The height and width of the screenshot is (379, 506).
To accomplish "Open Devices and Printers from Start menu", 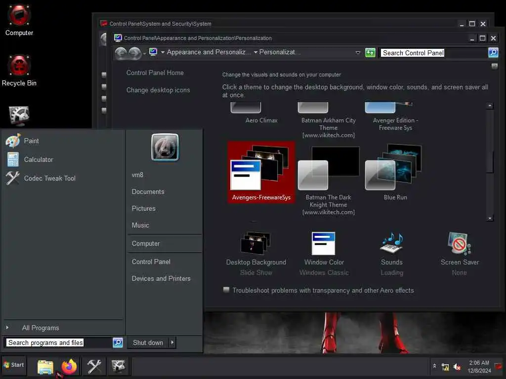I will point(161,278).
